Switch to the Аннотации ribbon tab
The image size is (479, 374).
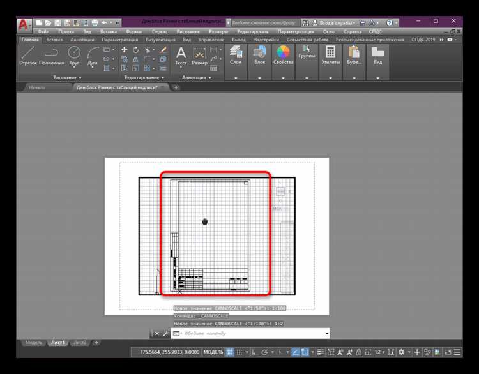click(x=82, y=40)
